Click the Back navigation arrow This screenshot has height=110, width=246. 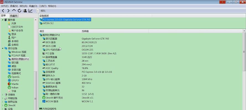3,11
